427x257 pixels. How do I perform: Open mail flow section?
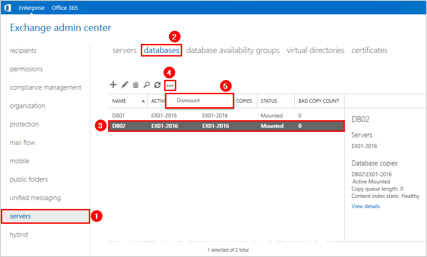point(22,143)
